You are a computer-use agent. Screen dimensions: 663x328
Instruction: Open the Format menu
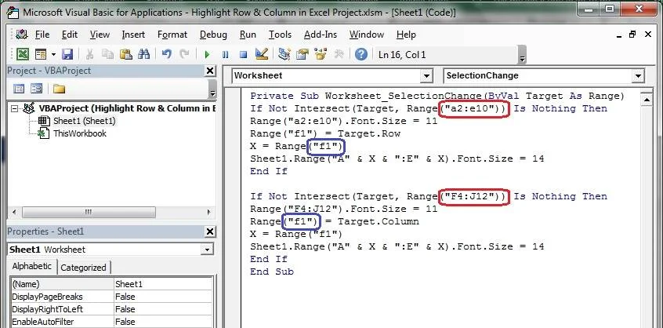tap(172, 35)
